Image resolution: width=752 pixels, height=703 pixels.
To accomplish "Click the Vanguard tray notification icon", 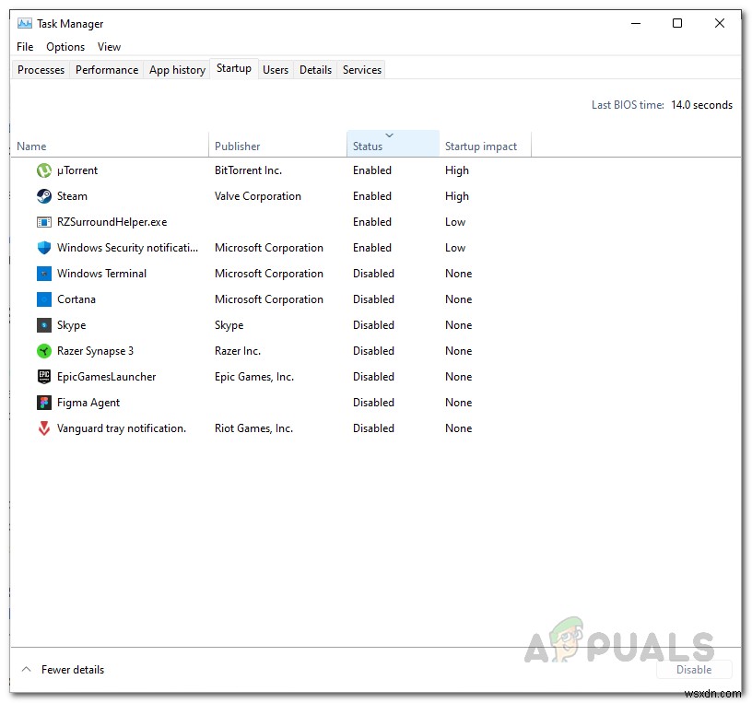I will 42,428.
